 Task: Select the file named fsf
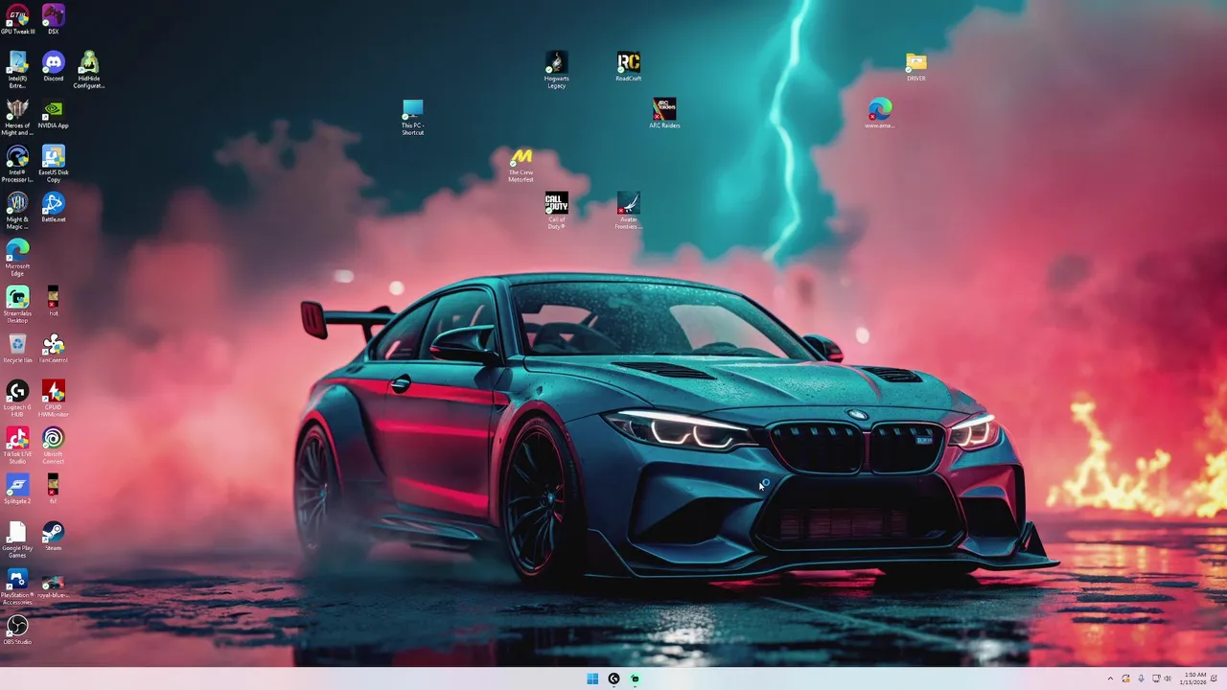point(54,489)
